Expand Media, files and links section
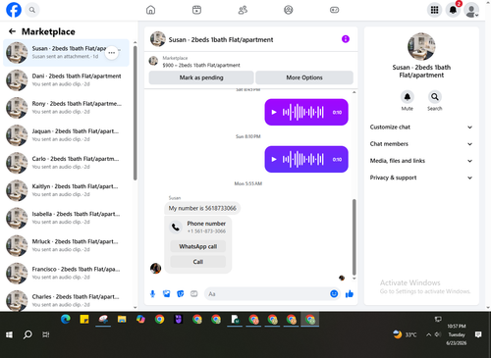 (421, 161)
